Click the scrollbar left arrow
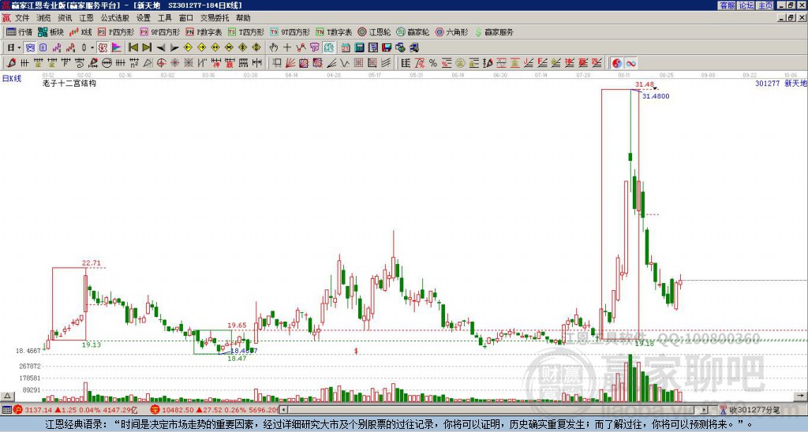The height and width of the screenshot is (432, 808). [284, 410]
